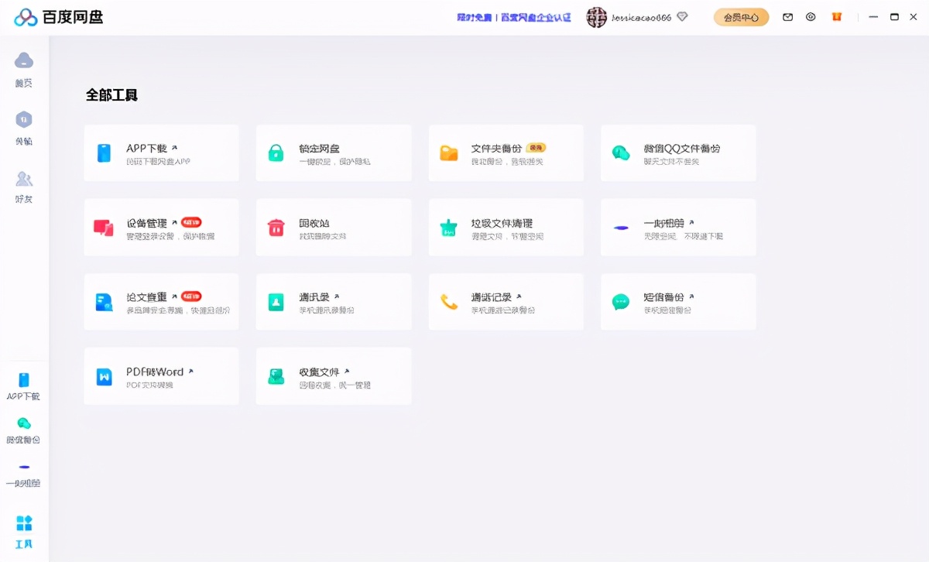Open the 短信备份 SMS backup card
The width and height of the screenshot is (929, 562).
point(678,302)
